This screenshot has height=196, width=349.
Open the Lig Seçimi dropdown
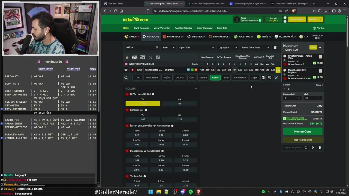click(228, 47)
